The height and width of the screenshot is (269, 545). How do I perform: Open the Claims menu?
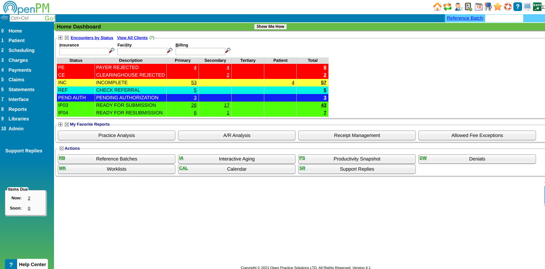tap(16, 80)
